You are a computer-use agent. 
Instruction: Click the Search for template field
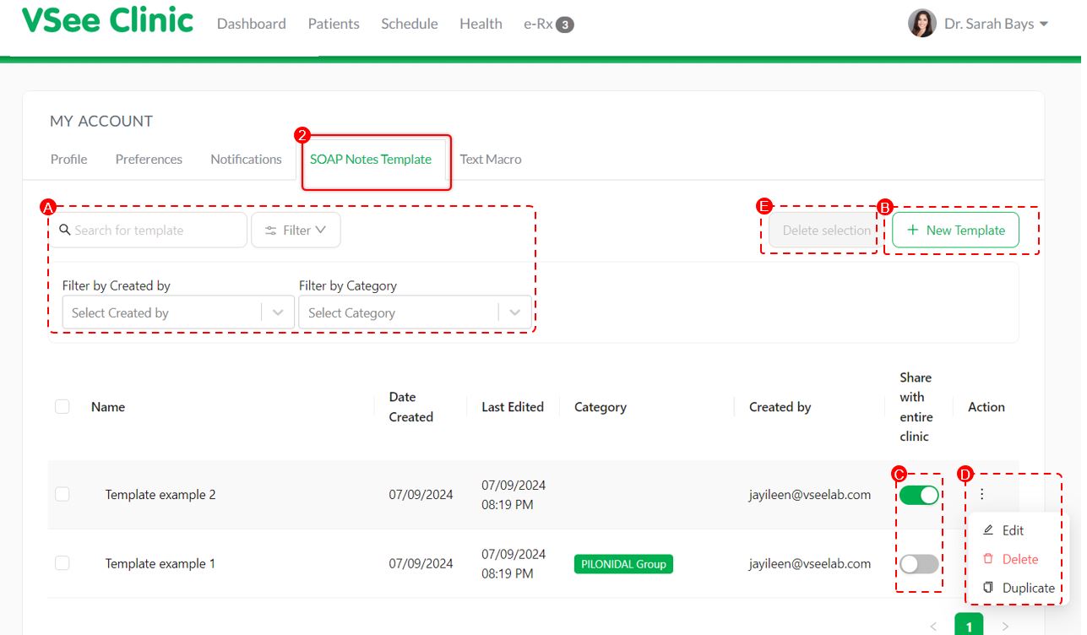pyautogui.click(x=148, y=230)
